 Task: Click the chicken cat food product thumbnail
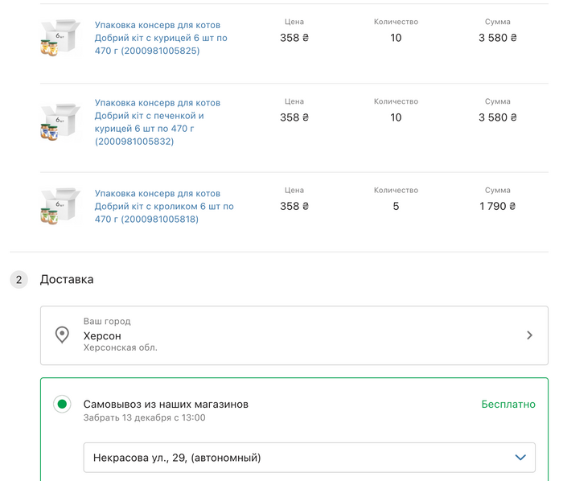point(60,38)
